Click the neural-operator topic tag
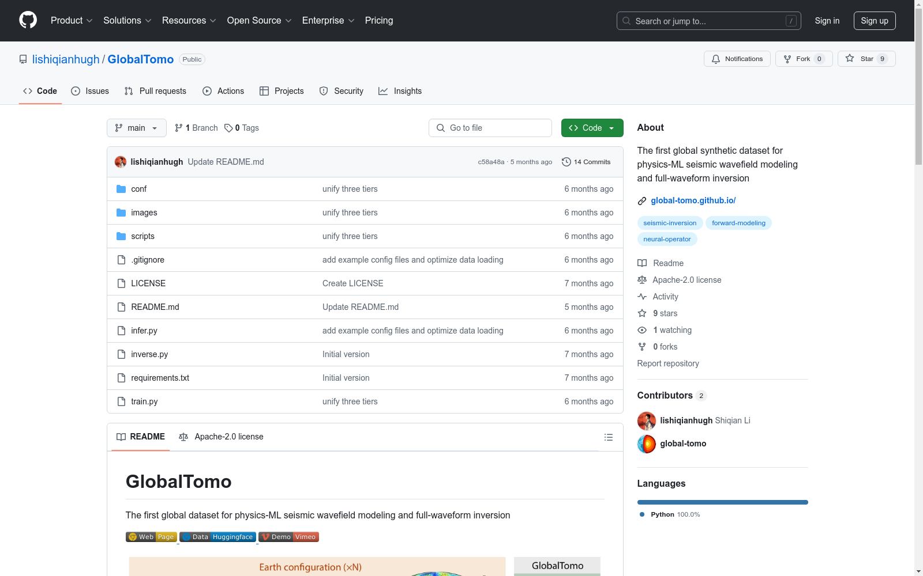The width and height of the screenshot is (923, 576). click(x=667, y=239)
